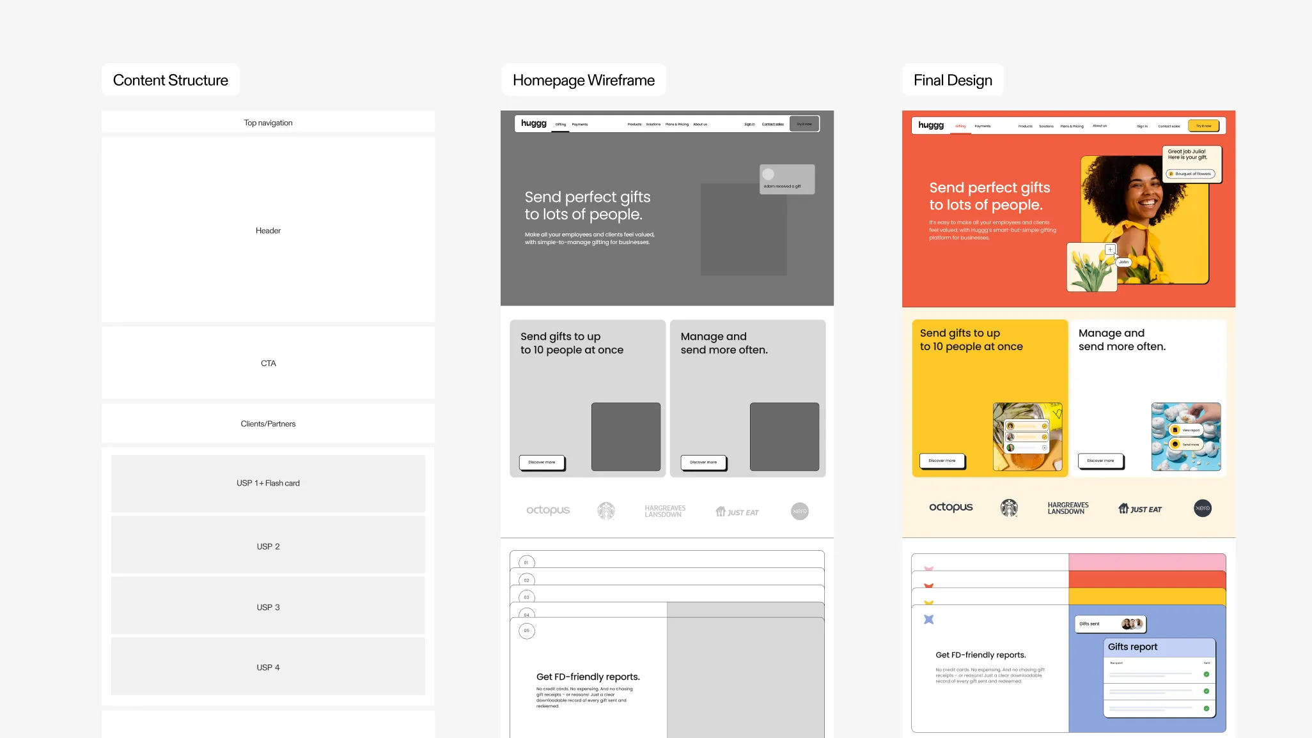Click the bottom green checkmark in the Gifts report
The height and width of the screenshot is (738, 1312).
tap(1207, 708)
